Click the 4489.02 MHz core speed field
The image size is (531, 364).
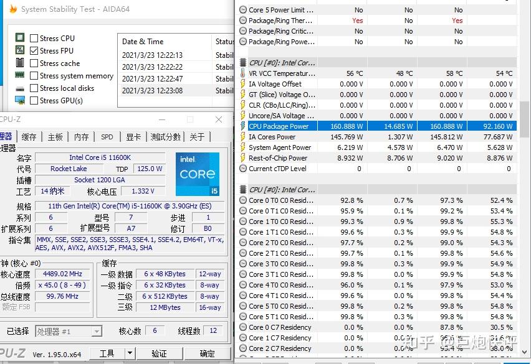coord(63,274)
